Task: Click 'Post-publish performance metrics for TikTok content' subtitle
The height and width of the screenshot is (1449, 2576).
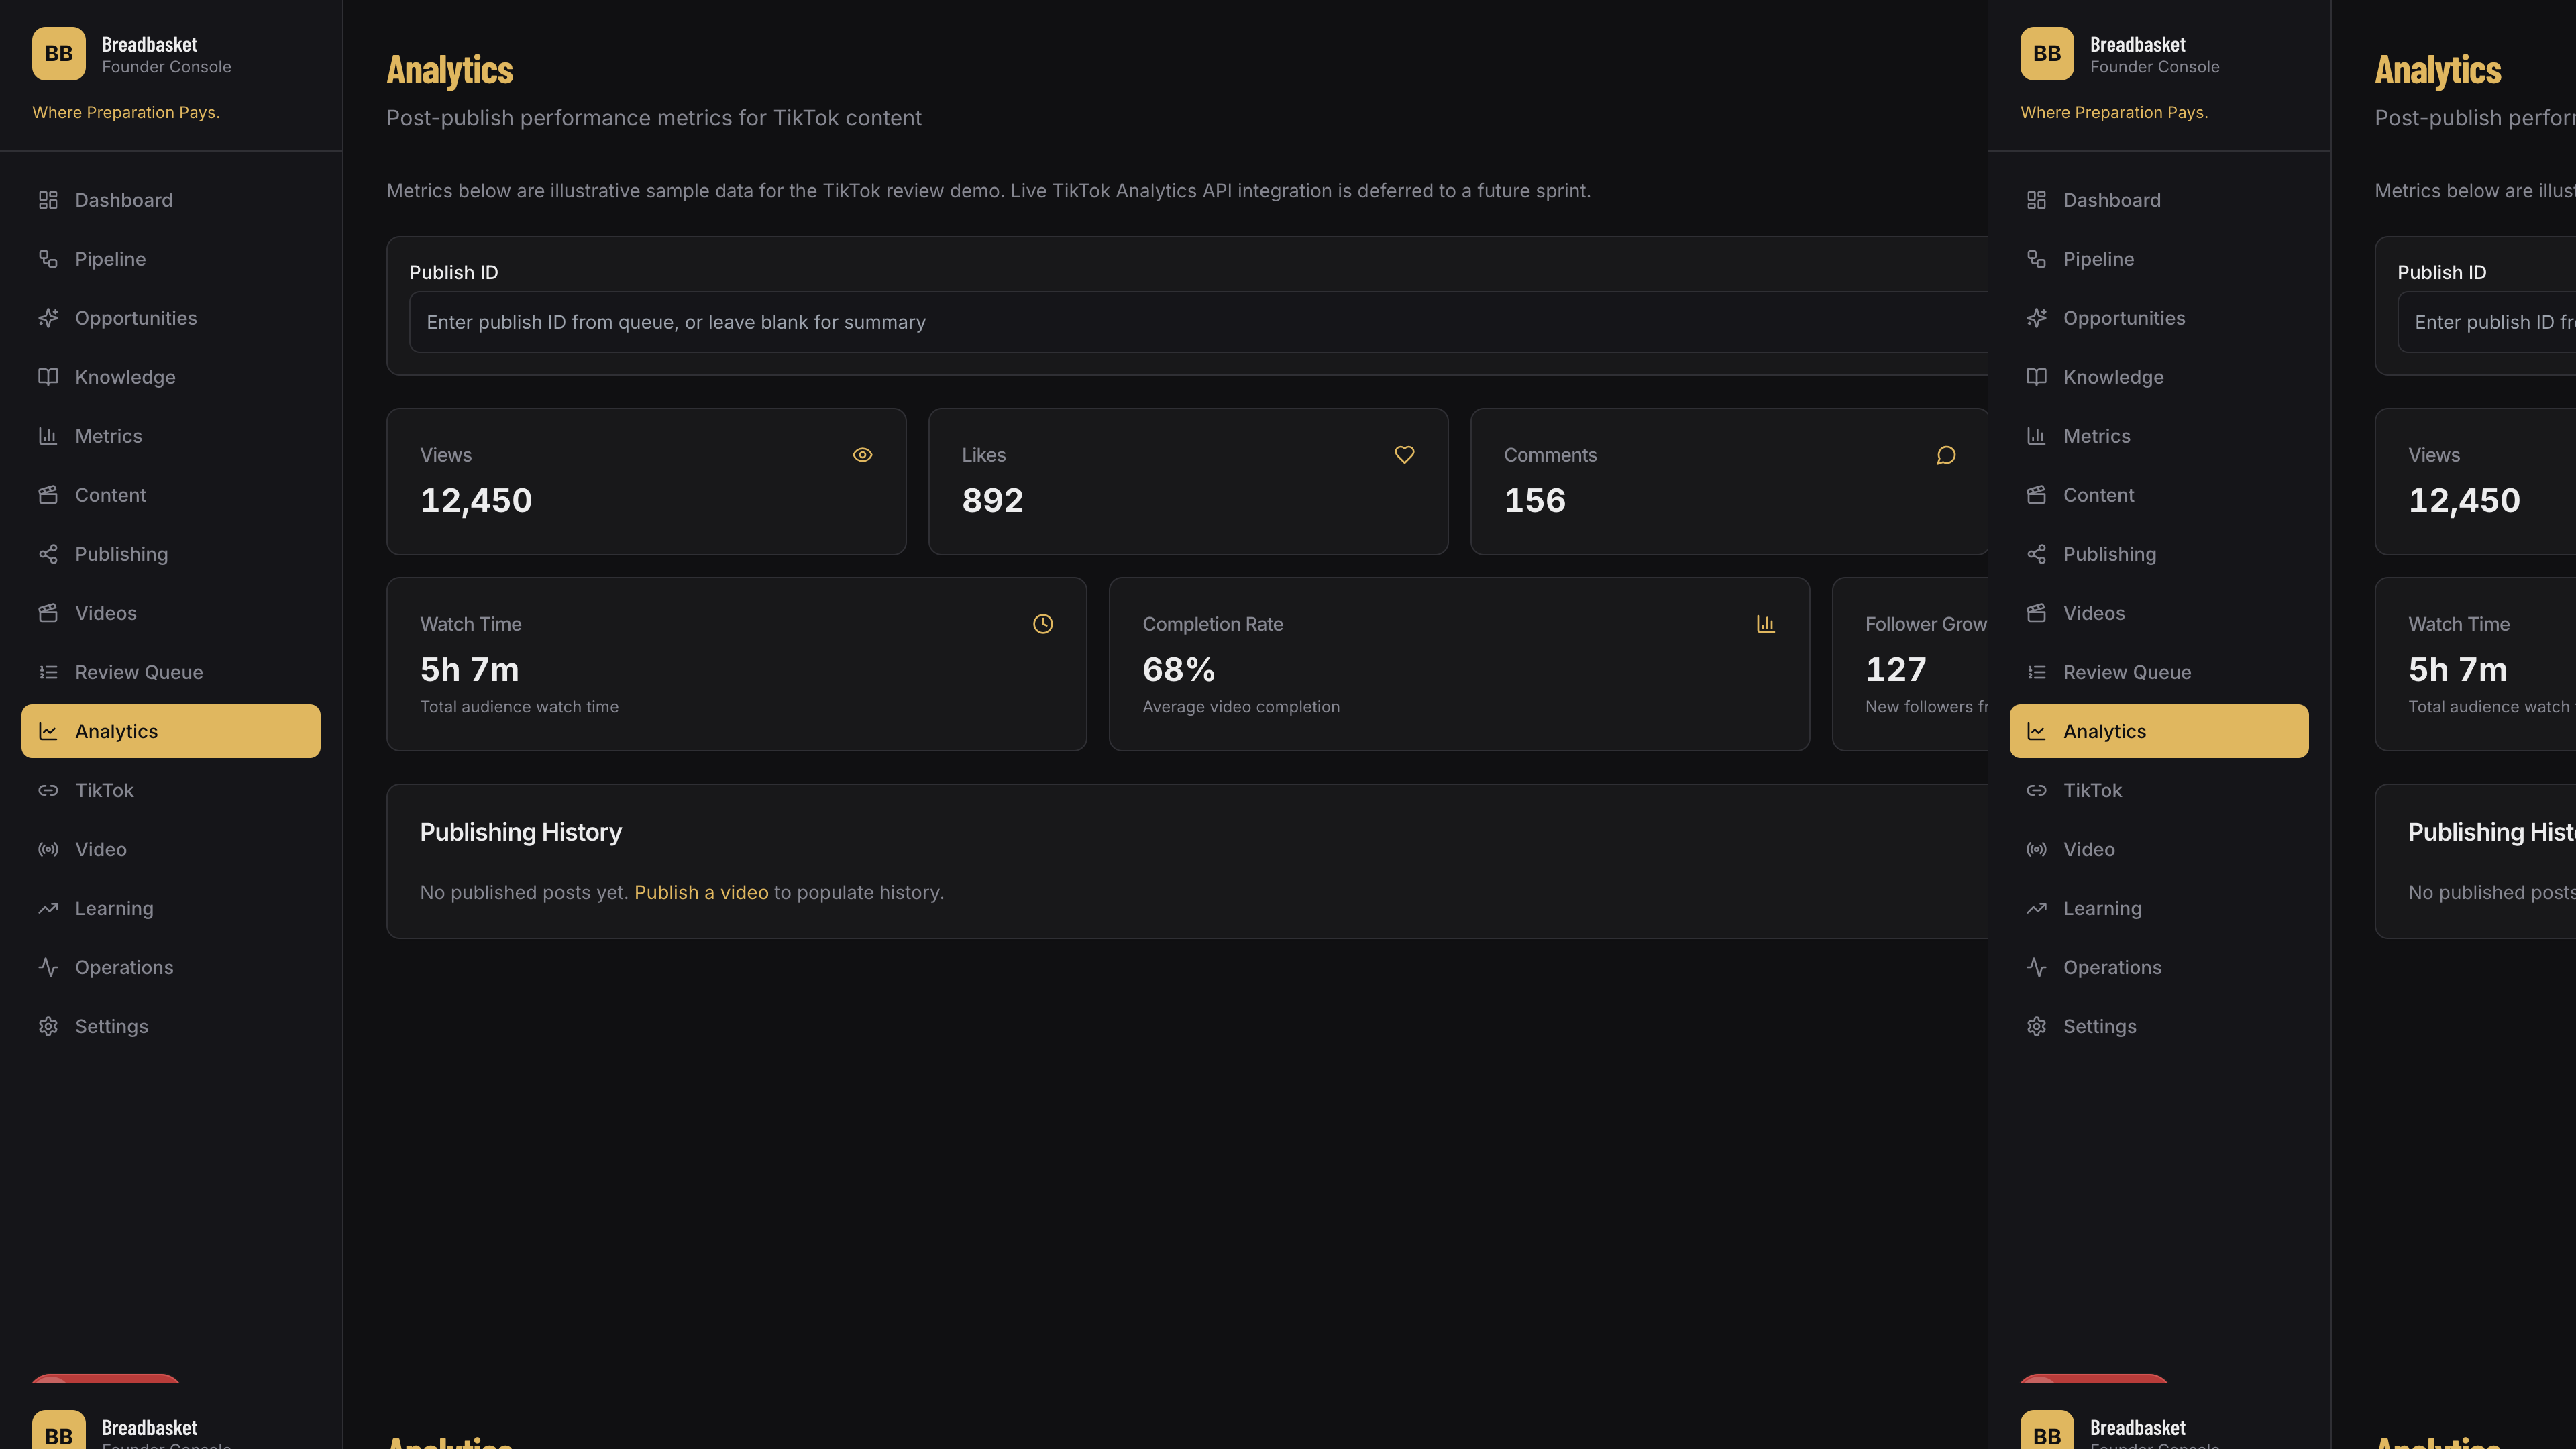Action: pos(654,118)
